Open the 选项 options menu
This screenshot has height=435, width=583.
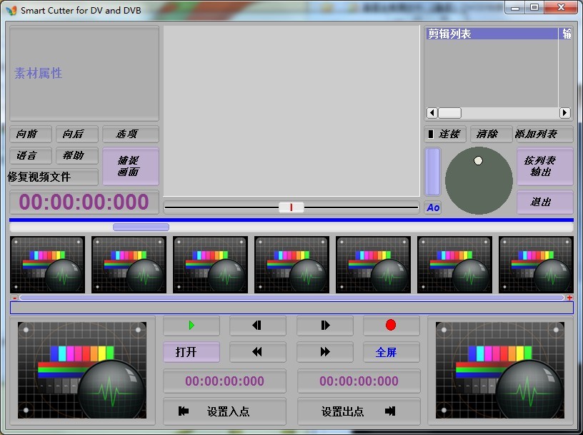pyautogui.click(x=130, y=135)
